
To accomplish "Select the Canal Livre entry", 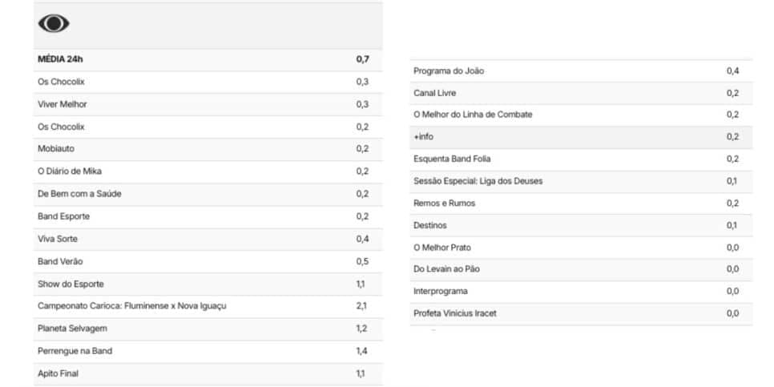I will (581, 93).
